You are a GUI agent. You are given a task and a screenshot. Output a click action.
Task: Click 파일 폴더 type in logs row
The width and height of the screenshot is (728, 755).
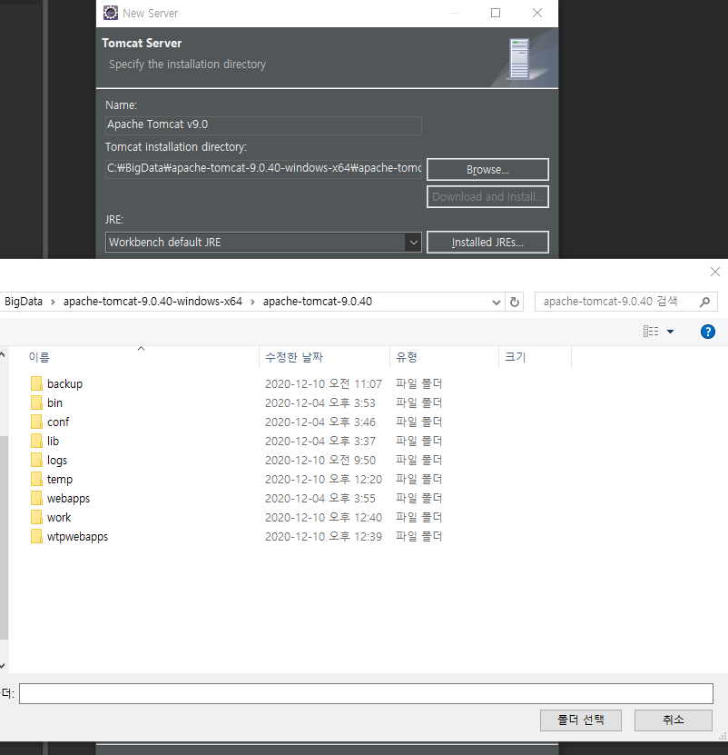click(418, 461)
